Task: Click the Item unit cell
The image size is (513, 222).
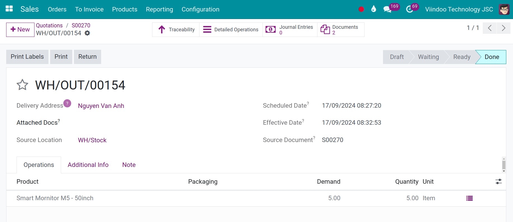Action: [429, 198]
